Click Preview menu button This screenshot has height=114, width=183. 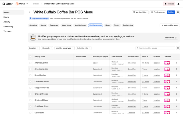pyautogui.click(x=158, y=12)
